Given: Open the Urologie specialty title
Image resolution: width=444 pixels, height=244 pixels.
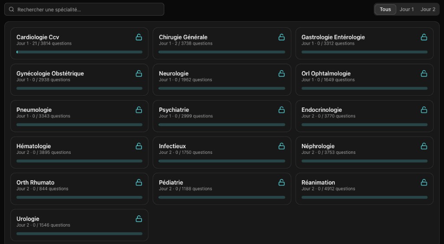Looking at the screenshot, I should tap(28, 219).
